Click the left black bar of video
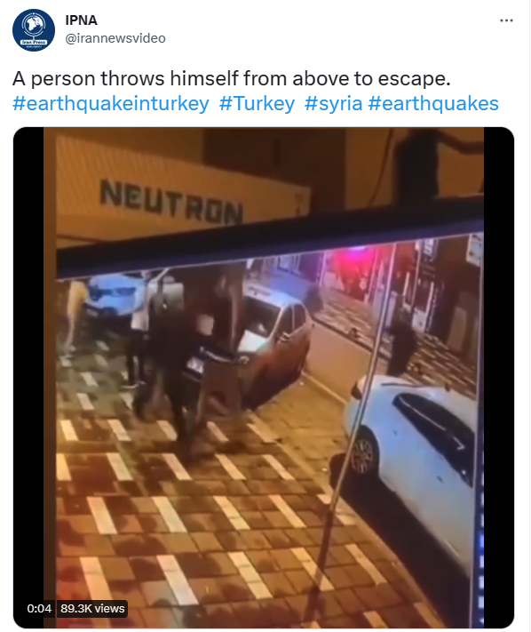531x632 pixels. (x=28, y=377)
